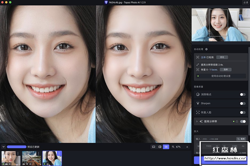Click the face scan icon beside 恢复 0 - 1 faces
Screen dimensions: 250x166
197,70
